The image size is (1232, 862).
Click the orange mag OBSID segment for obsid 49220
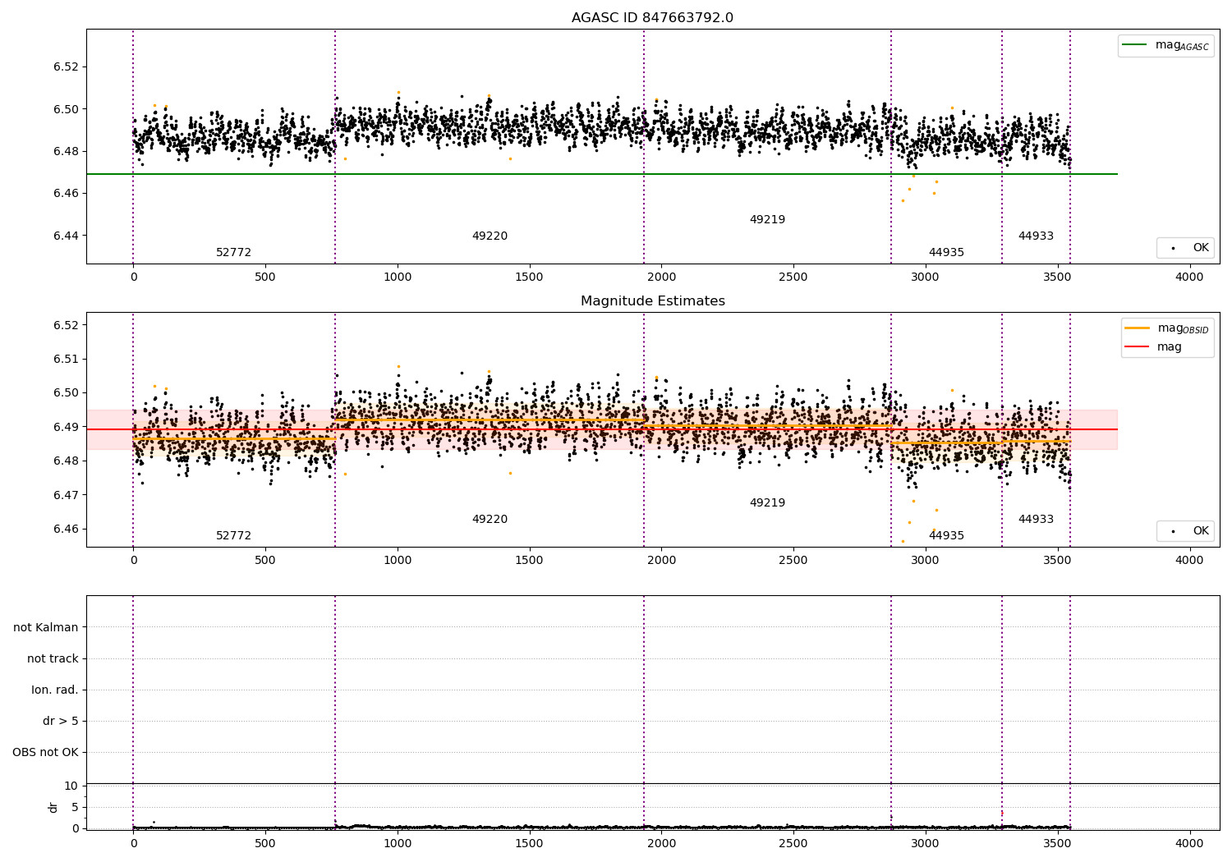tap(490, 420)
